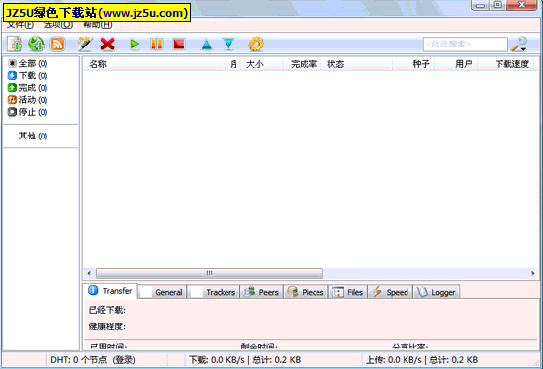543x369 pixels.
Task: Add torrent from URL globe icon
Action: click(36, 44)
